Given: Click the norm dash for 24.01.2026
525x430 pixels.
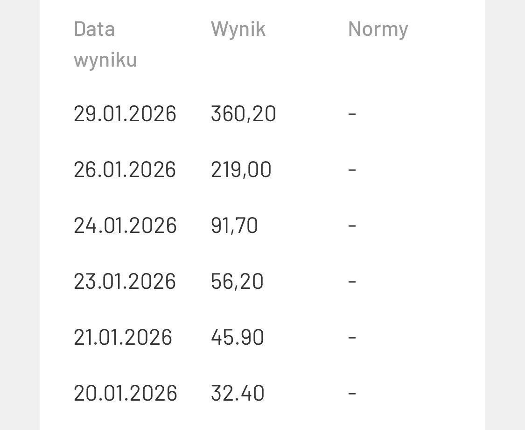Looking at the screenshot, I should [352, 225].
